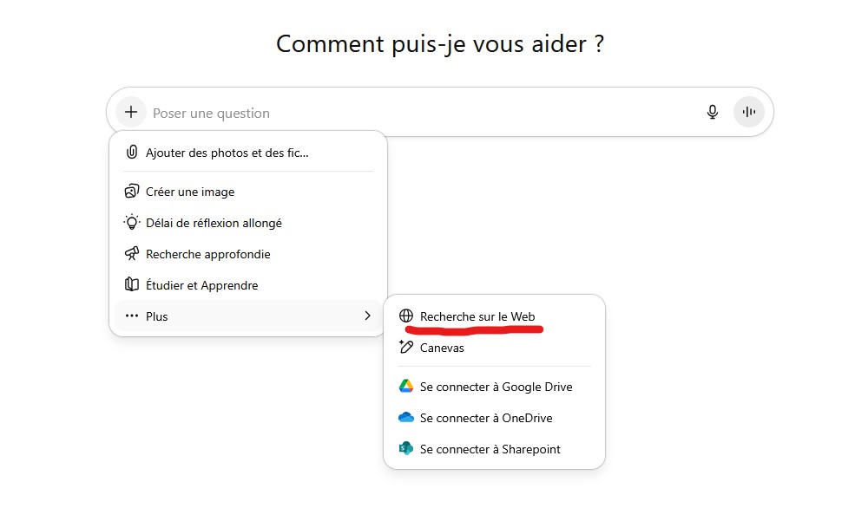The image size is (868, 521).
Task: Start voice mode with waveform icon
Action: coord(748,113)
